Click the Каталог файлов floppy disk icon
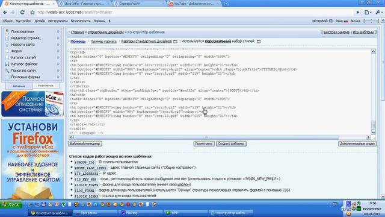Screen dimensions: 385x217 [x=7, y=64]
